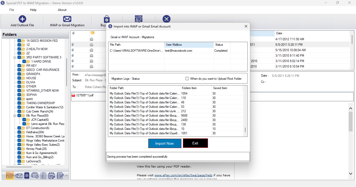Image resolution: width=356 pixels, height=187 pixels.
Task: Click the User Mailbox column header
Action: pos(189,45)
